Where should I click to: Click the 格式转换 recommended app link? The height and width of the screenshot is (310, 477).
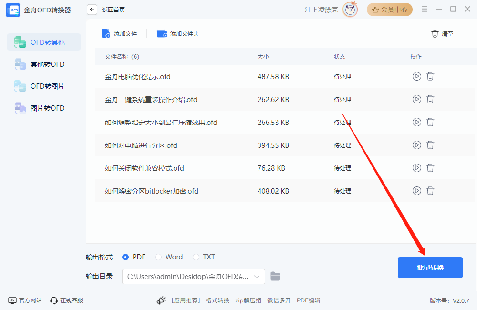[218, 300]
